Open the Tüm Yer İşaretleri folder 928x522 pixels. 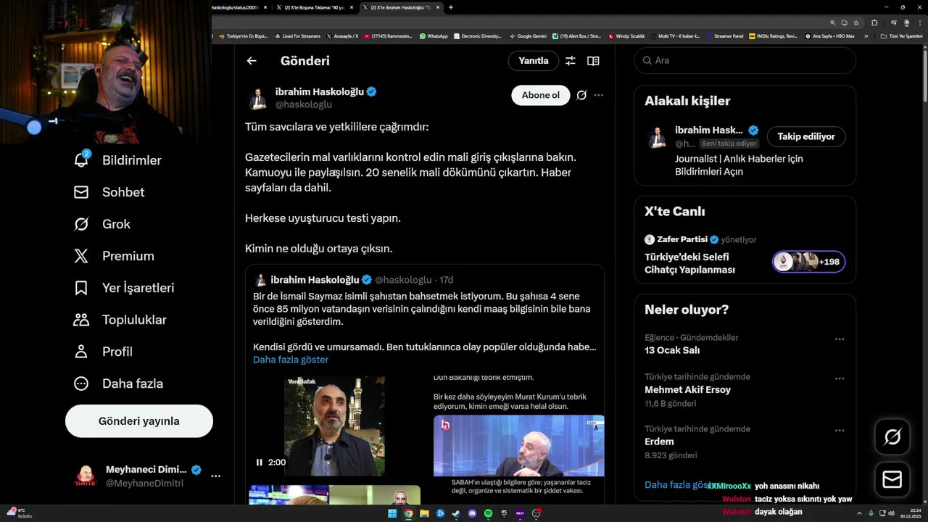click(902, 36)
